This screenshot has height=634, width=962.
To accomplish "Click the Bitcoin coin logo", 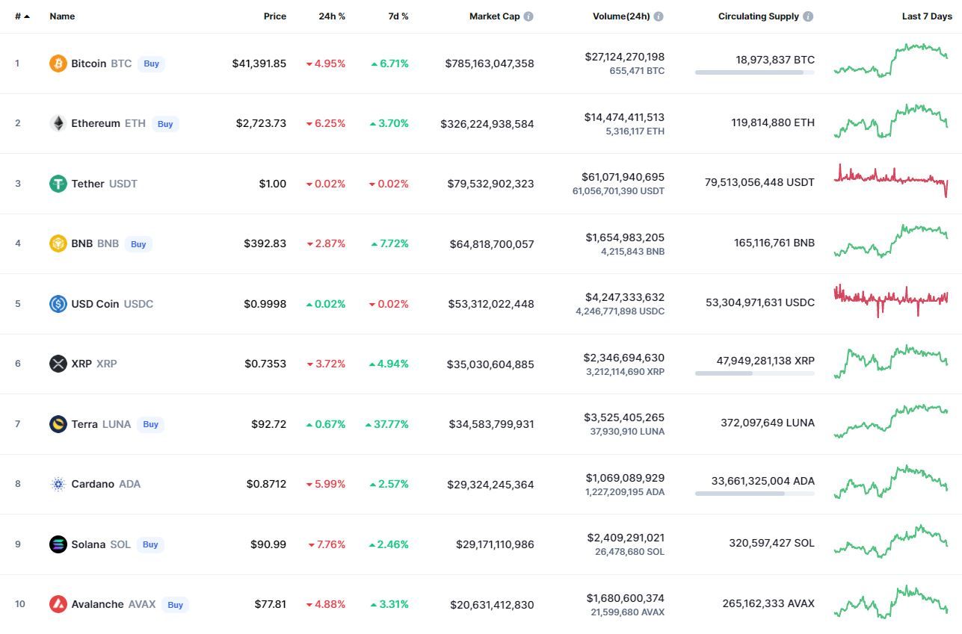I will [x=58, y=63].
